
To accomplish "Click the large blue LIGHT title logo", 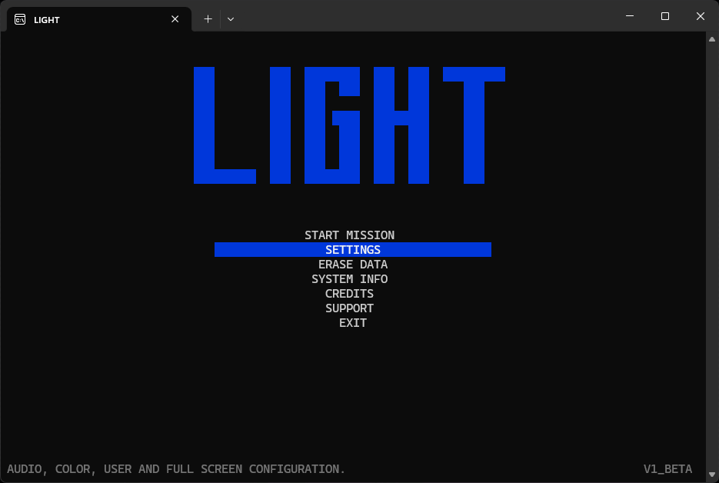I will point(349,125).
